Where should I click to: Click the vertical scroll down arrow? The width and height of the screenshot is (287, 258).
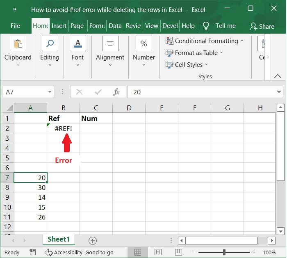pos(280,231)
